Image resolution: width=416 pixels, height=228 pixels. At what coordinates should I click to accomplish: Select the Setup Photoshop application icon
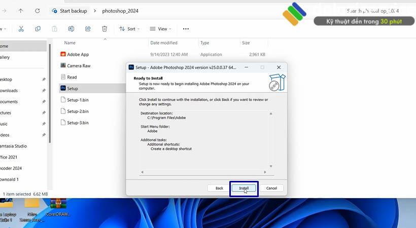[63, 88]
